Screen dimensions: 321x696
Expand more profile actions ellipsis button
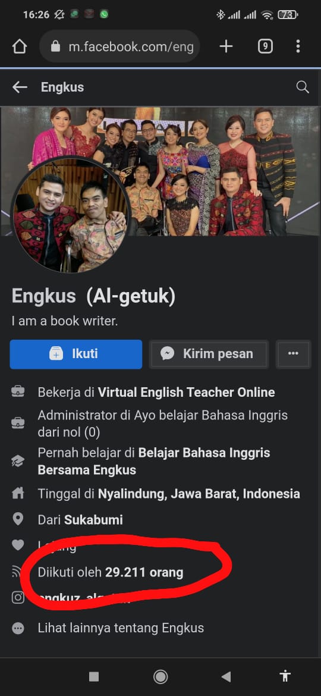[293, 354]
